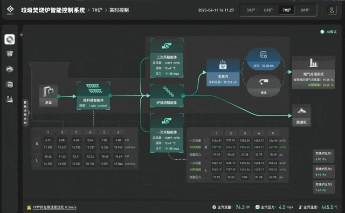The image size is (345, 213).
Task: Open the stacked layers sidebar icon
Action: click(x=10, y=69)
